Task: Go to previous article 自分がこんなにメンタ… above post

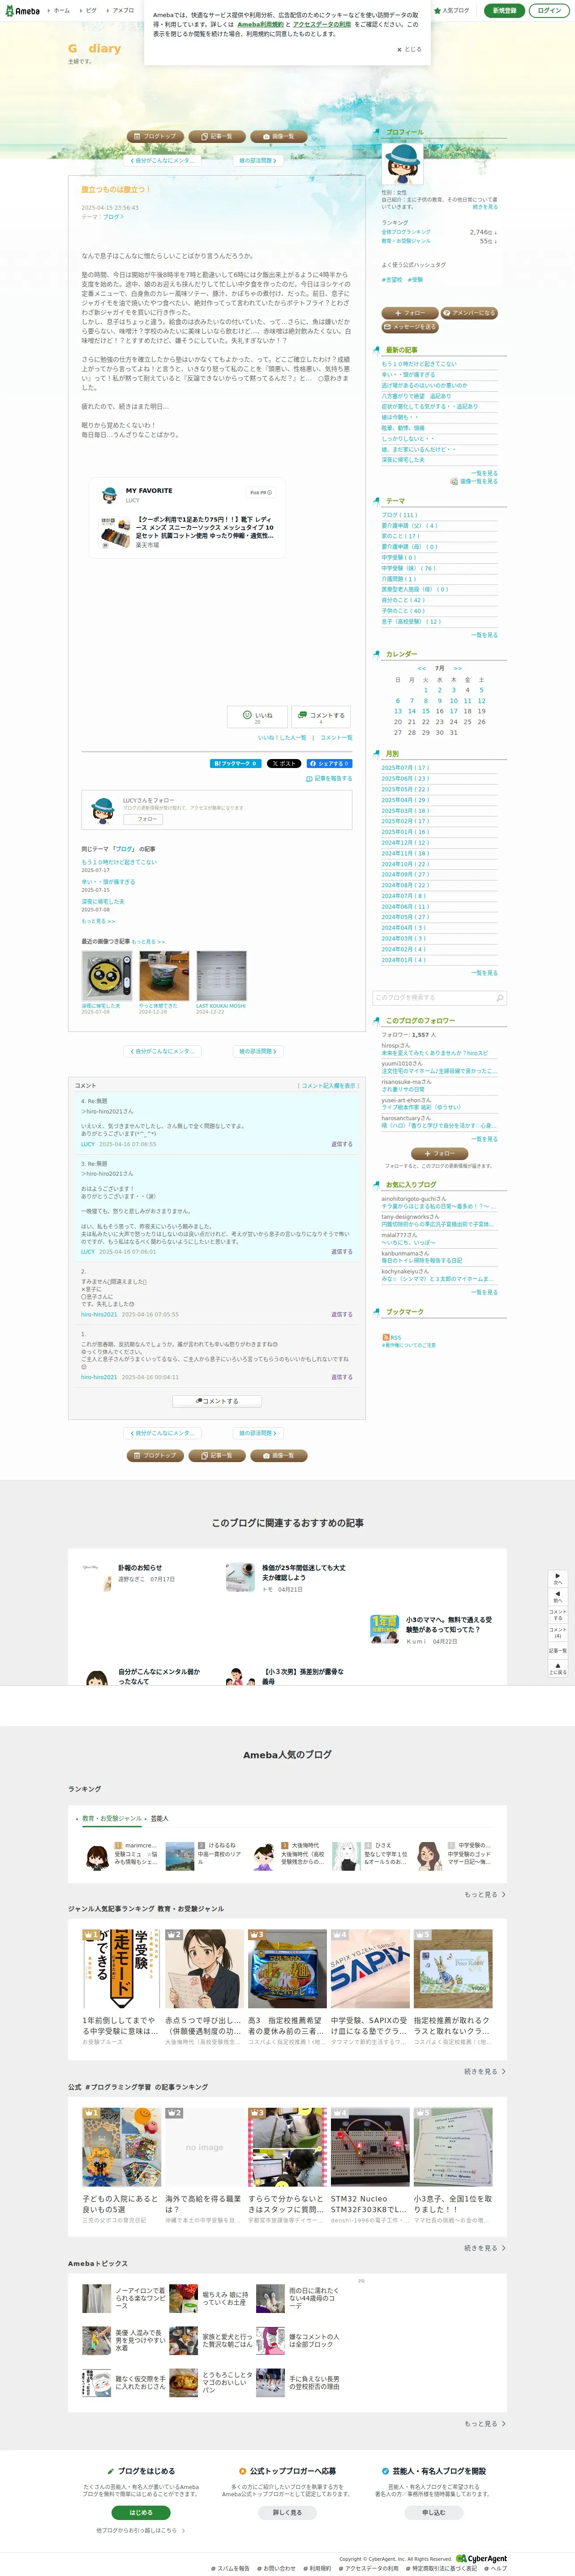Action: [163, 160]
